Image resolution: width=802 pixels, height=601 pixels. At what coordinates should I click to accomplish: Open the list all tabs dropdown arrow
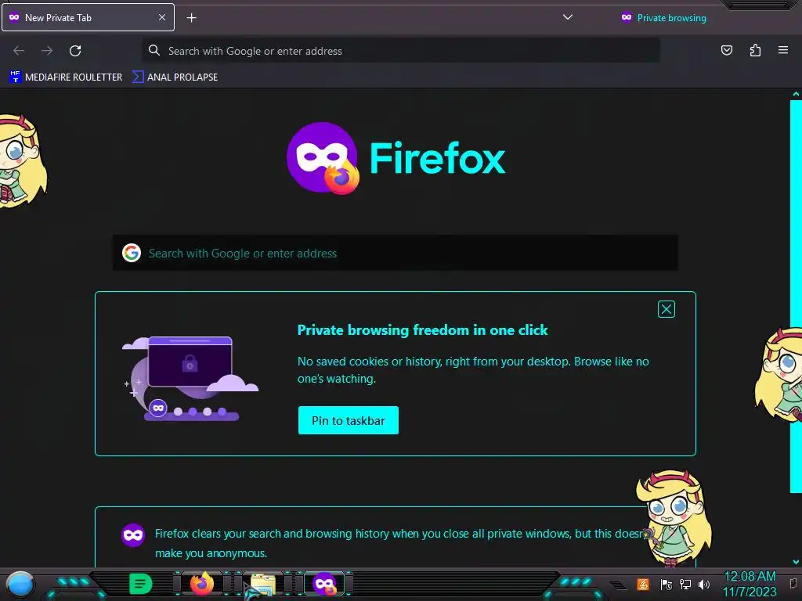coord(567,17)
